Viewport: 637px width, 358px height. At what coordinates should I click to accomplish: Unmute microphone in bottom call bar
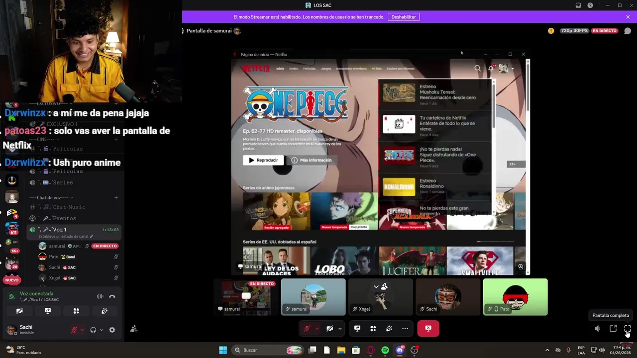pos(307,328)
